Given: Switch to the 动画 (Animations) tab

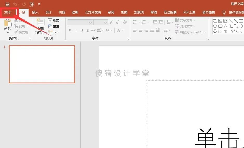Looking at the screenshot, I should (75, 12).
